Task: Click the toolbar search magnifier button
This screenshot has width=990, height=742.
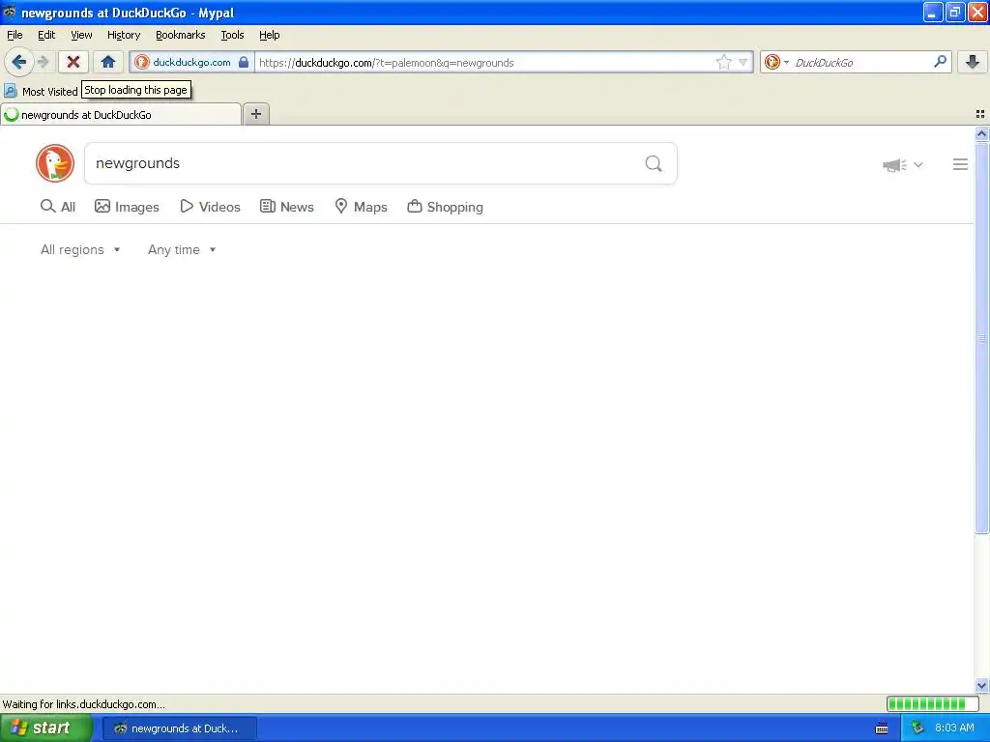Action: [940, 61]
